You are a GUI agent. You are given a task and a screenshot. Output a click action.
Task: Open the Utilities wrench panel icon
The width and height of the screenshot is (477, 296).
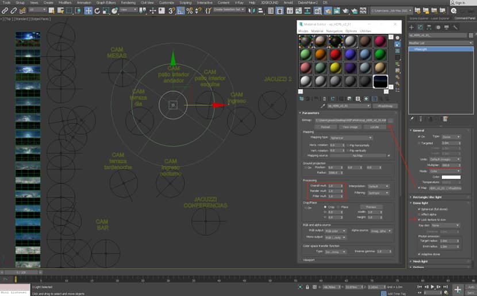coord(455,28)
